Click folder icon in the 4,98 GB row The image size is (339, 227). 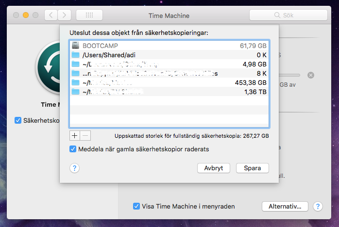75,64
